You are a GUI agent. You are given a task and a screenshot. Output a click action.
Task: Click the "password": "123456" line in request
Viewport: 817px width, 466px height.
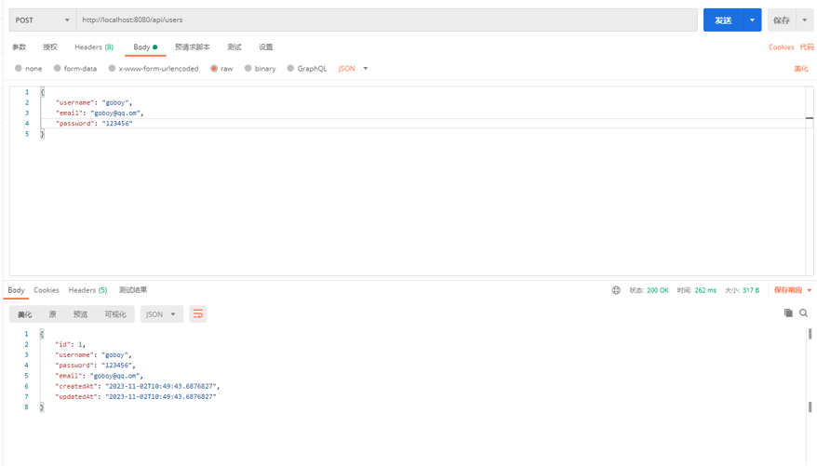pyautogui.click(x=94, y=124)
